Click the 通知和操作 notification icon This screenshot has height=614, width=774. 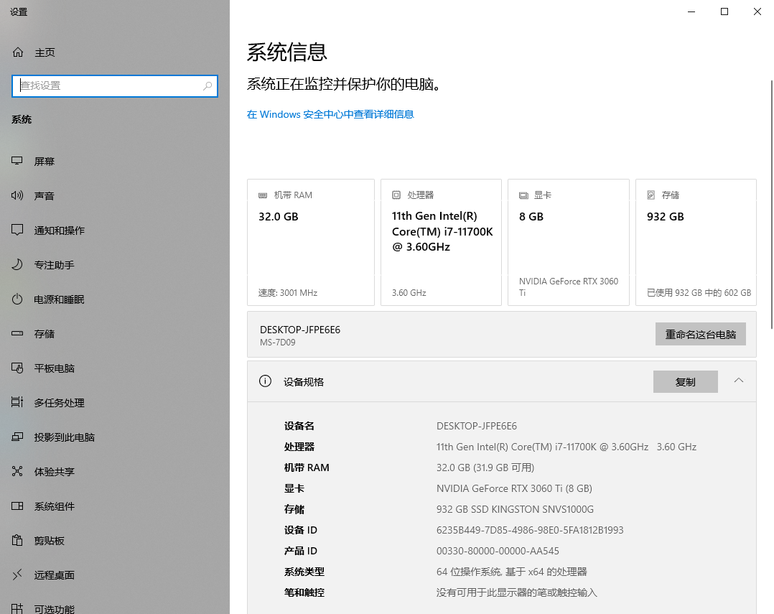coord(18,231)
